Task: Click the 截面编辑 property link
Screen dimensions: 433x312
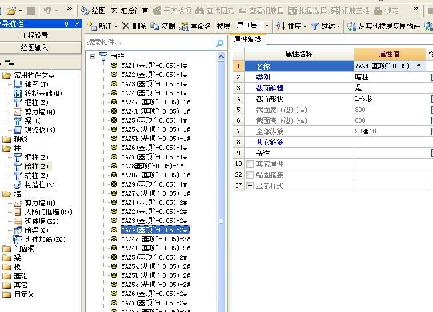Action: [270, 88]
